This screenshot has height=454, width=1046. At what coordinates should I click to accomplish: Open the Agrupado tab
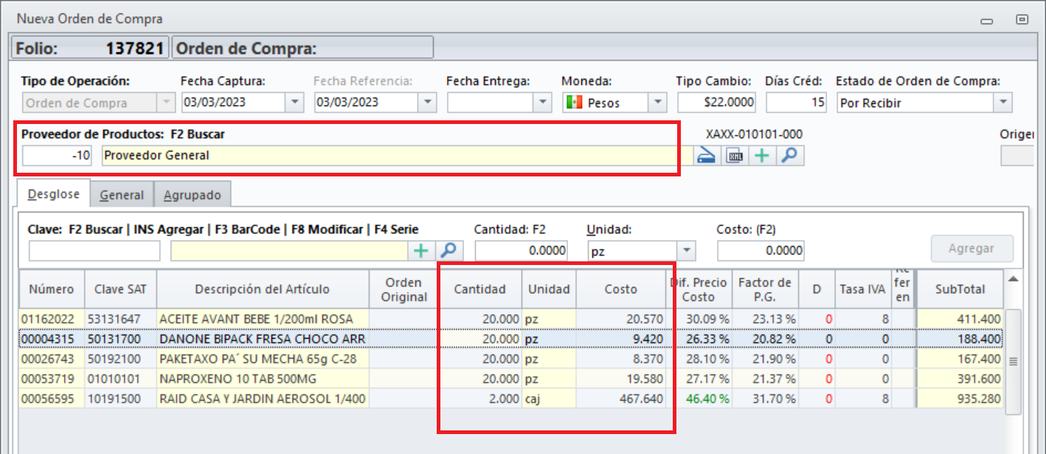point(192,195)
